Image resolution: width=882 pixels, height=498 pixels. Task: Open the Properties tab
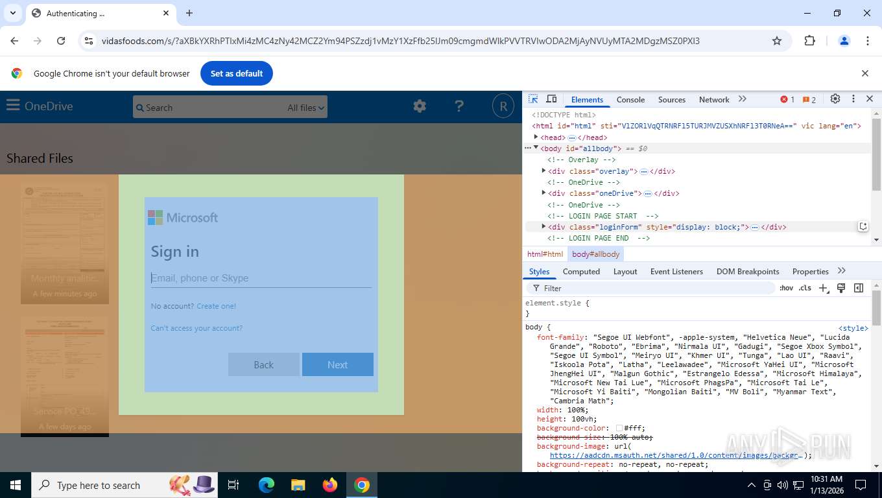point(811,272)
